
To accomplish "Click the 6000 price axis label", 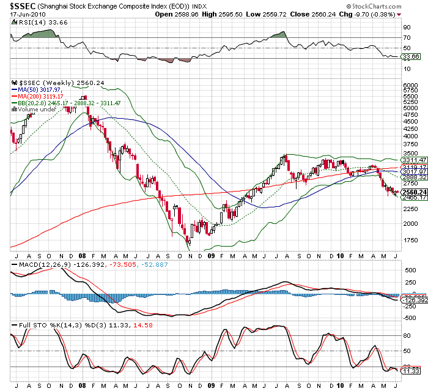I will tap(410, 85).
